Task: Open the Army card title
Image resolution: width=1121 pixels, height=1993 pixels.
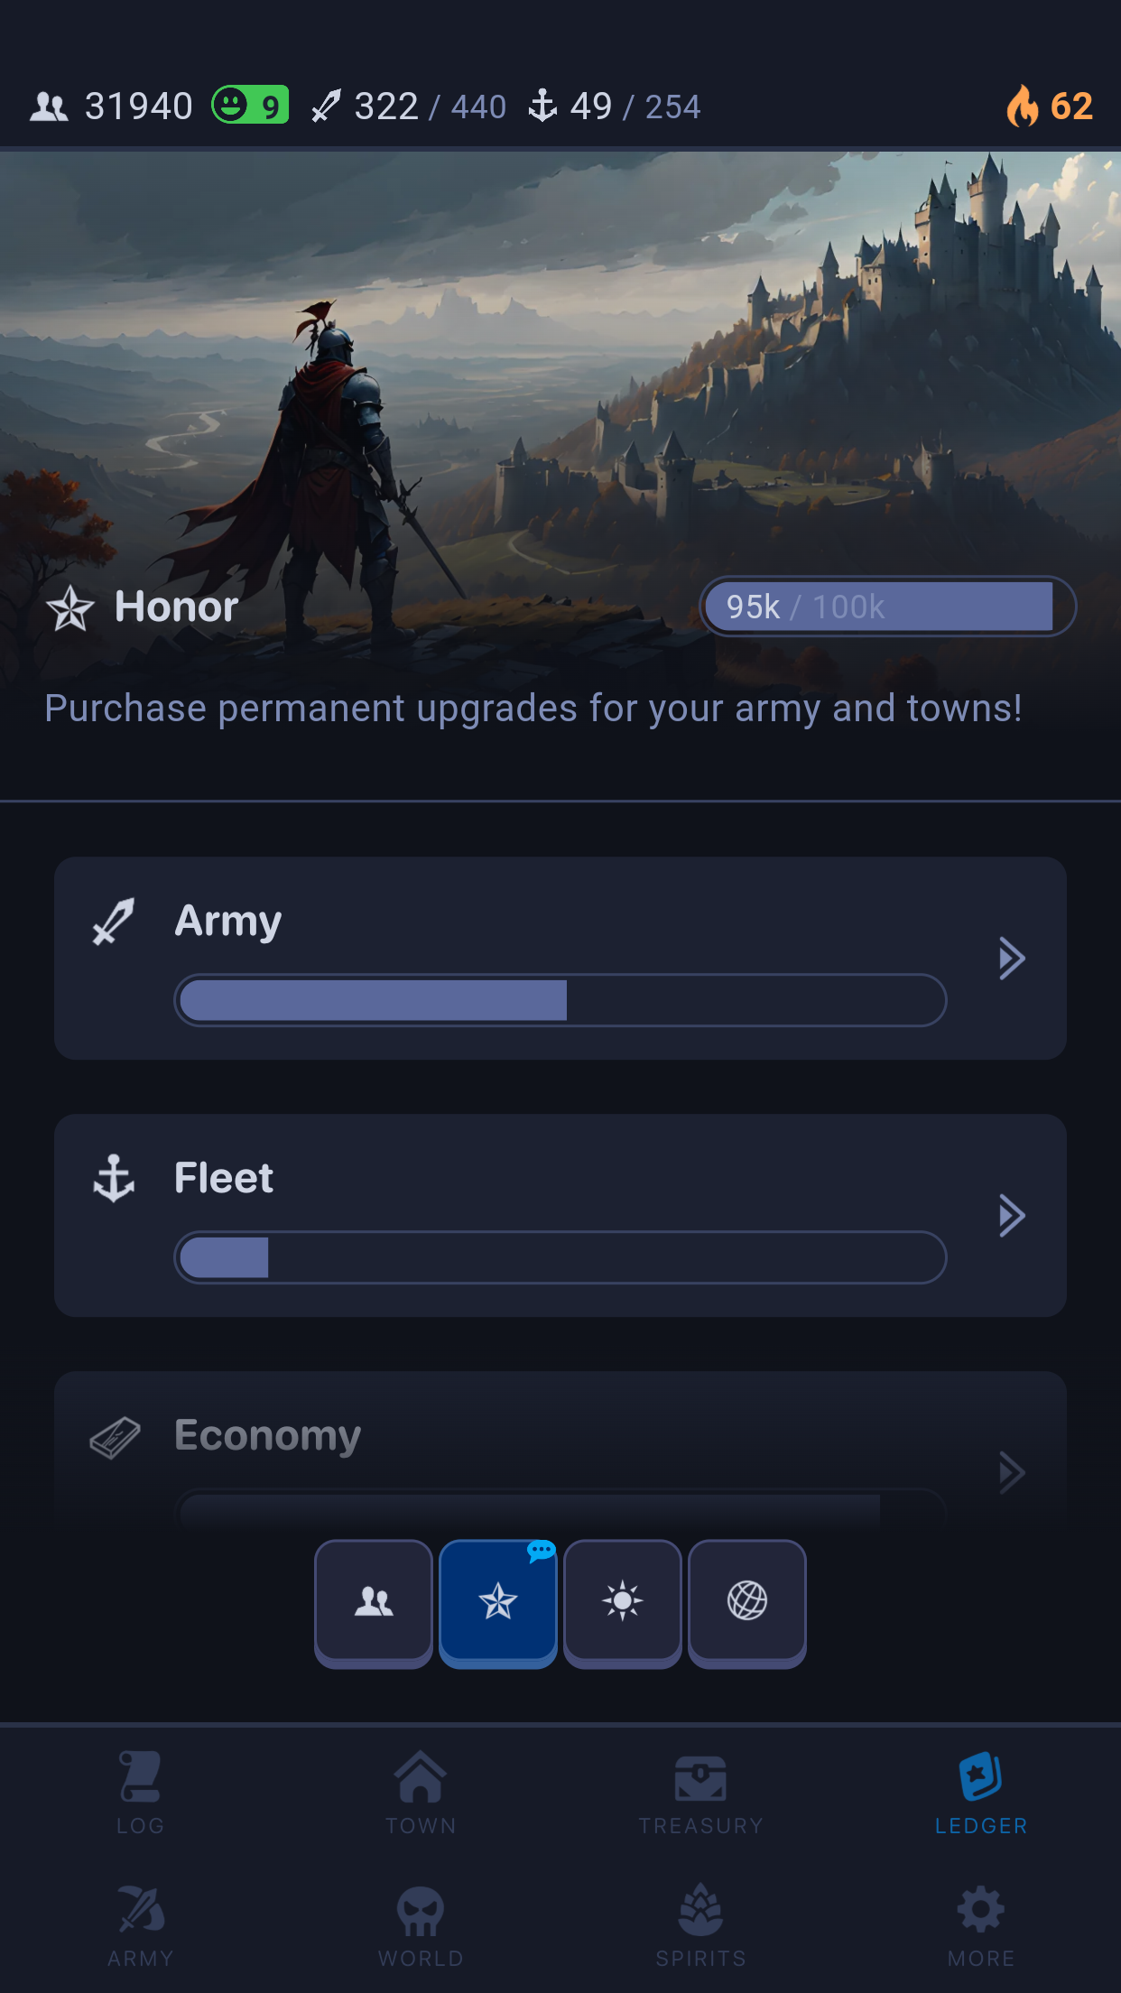Action: [x=228, y=922]
